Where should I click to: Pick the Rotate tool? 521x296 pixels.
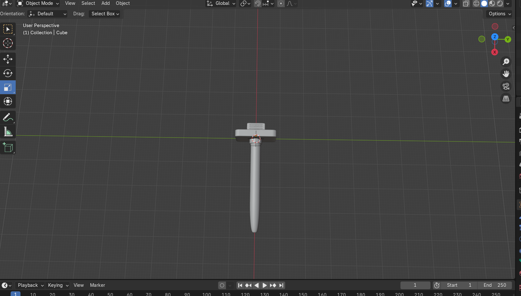tap(8, 73)
